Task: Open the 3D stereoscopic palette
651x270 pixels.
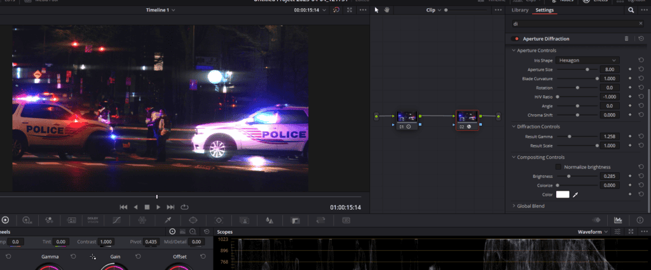Action: point(346,220)
